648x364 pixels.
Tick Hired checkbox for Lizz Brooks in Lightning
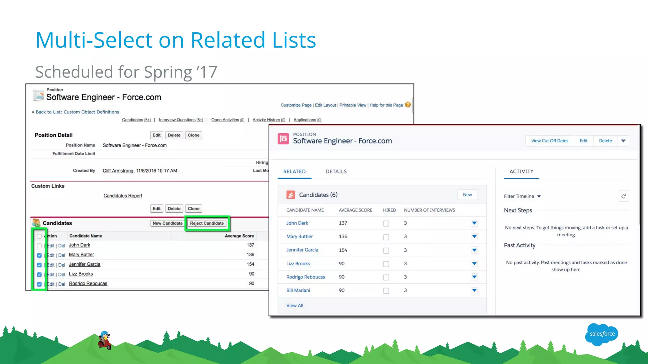pyautogui.click(x=386, y=264)
